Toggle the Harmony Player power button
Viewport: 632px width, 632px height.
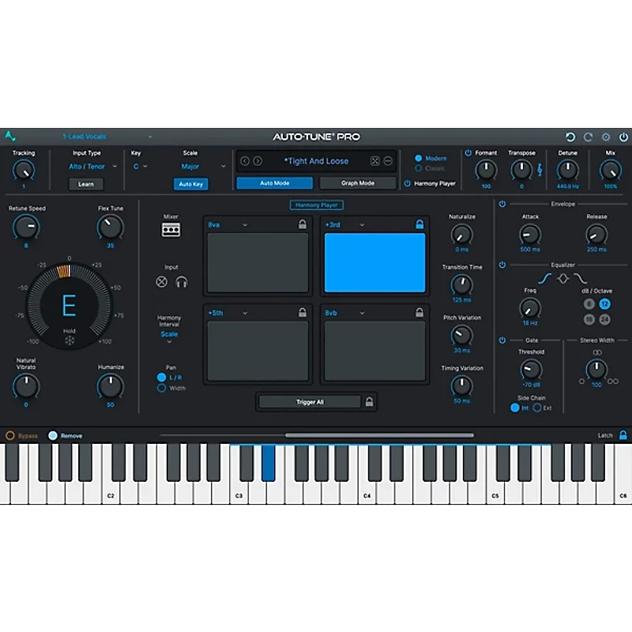408,183
